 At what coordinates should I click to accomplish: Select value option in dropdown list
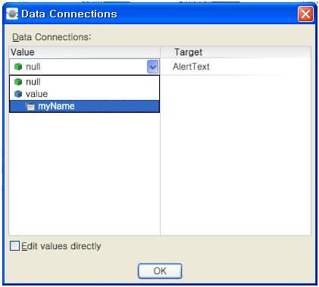click(x=84, y=94)
